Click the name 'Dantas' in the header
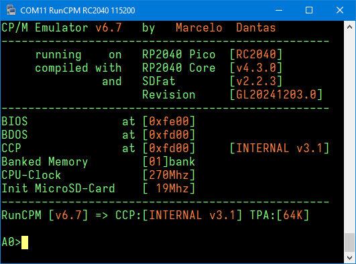Viewport: 356px width, 264px height. (256, 28)
